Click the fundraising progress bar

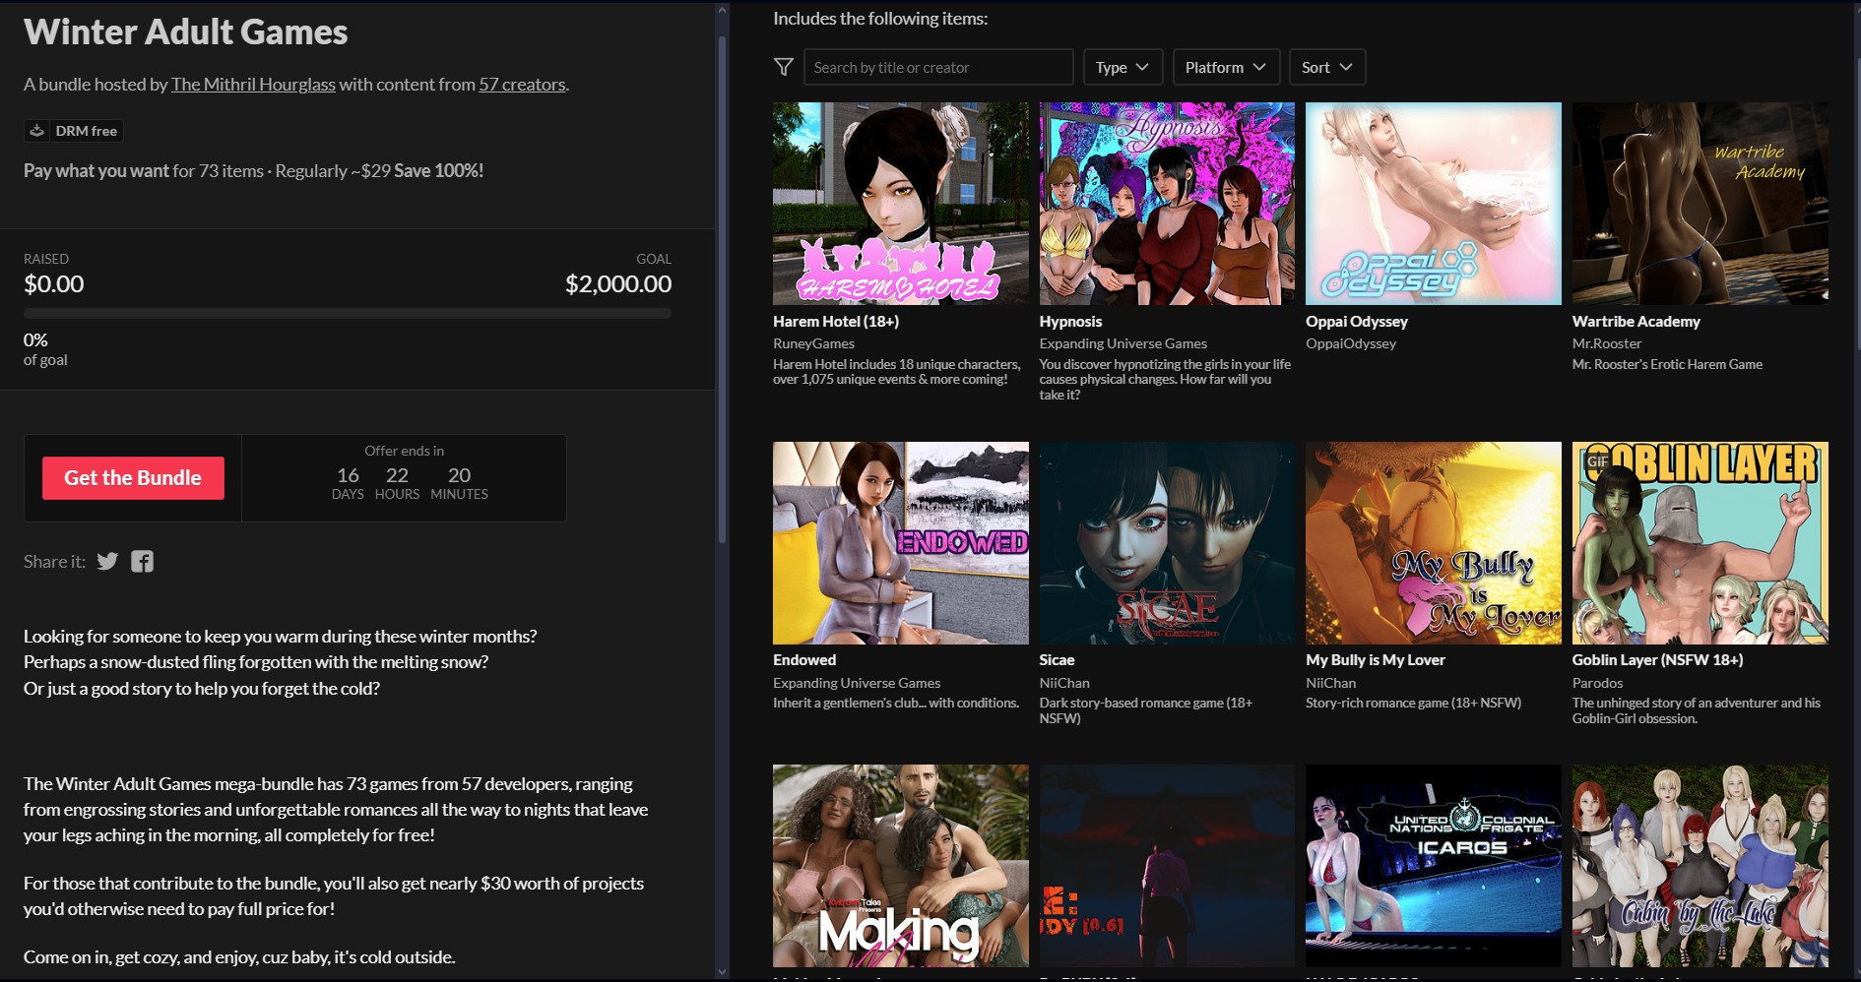(348, 314)
